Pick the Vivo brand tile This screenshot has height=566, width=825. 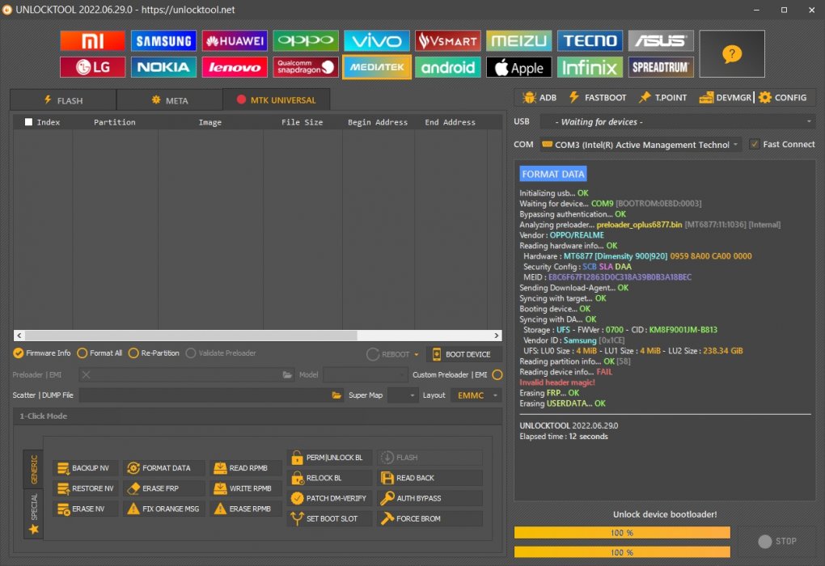point(377,40)
